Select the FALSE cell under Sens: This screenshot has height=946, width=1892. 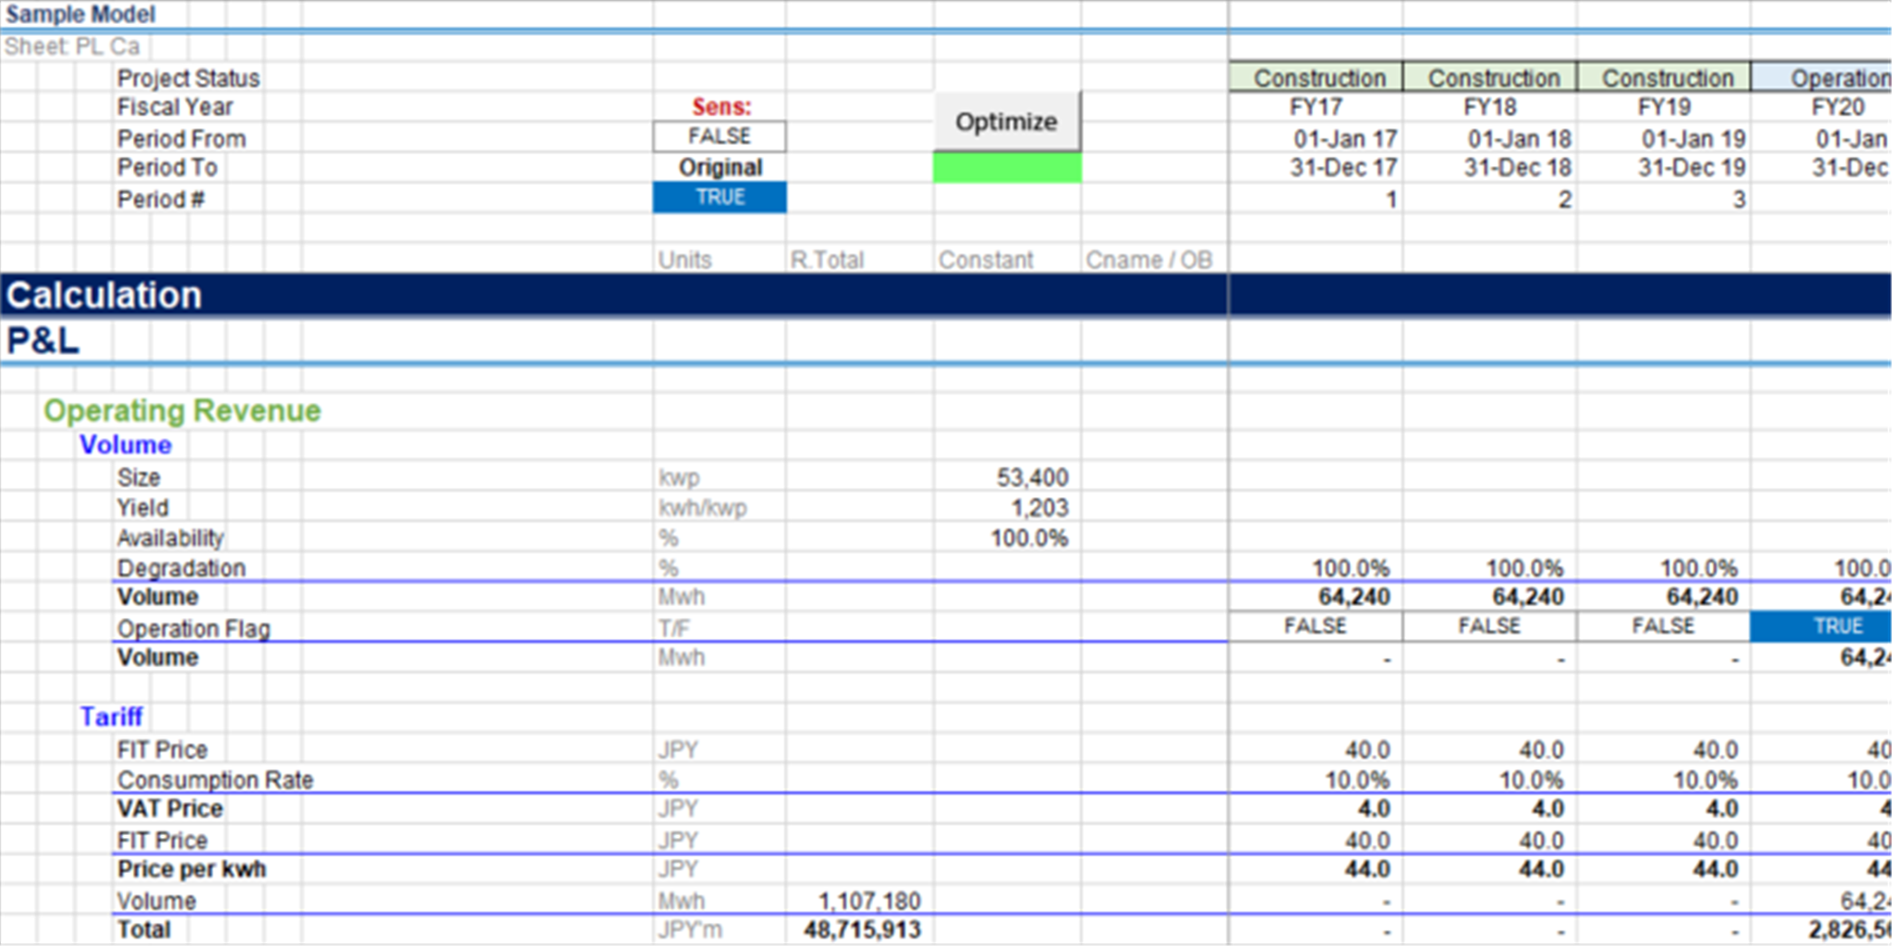720,137
